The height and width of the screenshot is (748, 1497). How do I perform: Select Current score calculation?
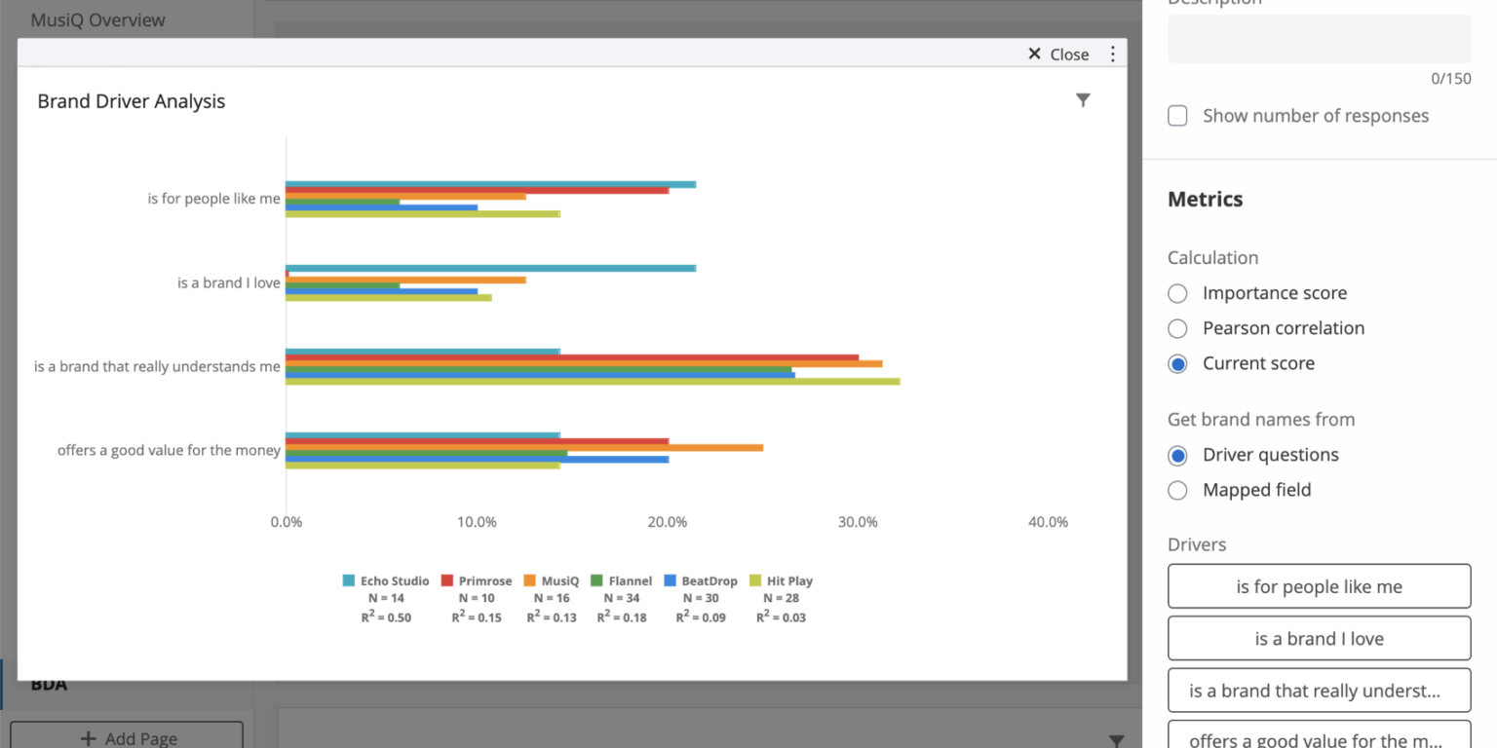(x=1177, y=363)
